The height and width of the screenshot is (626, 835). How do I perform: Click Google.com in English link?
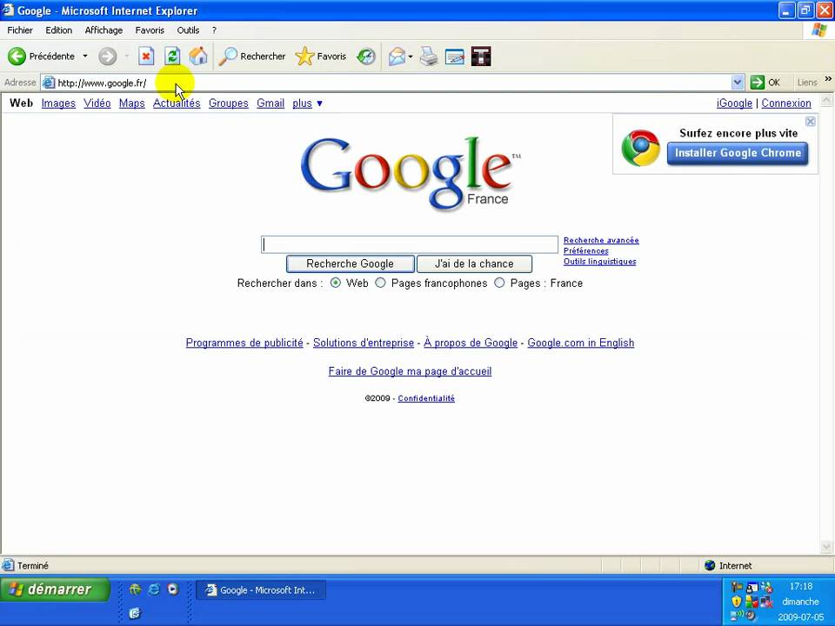(x=580, y=343)
